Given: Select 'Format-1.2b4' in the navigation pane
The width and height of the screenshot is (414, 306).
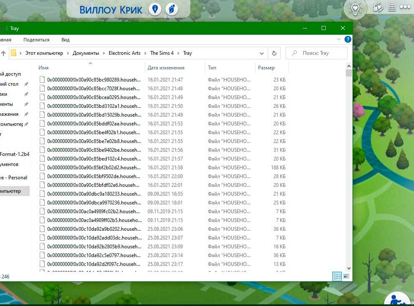Looking at the screenshot, I should tap(15, 154).
